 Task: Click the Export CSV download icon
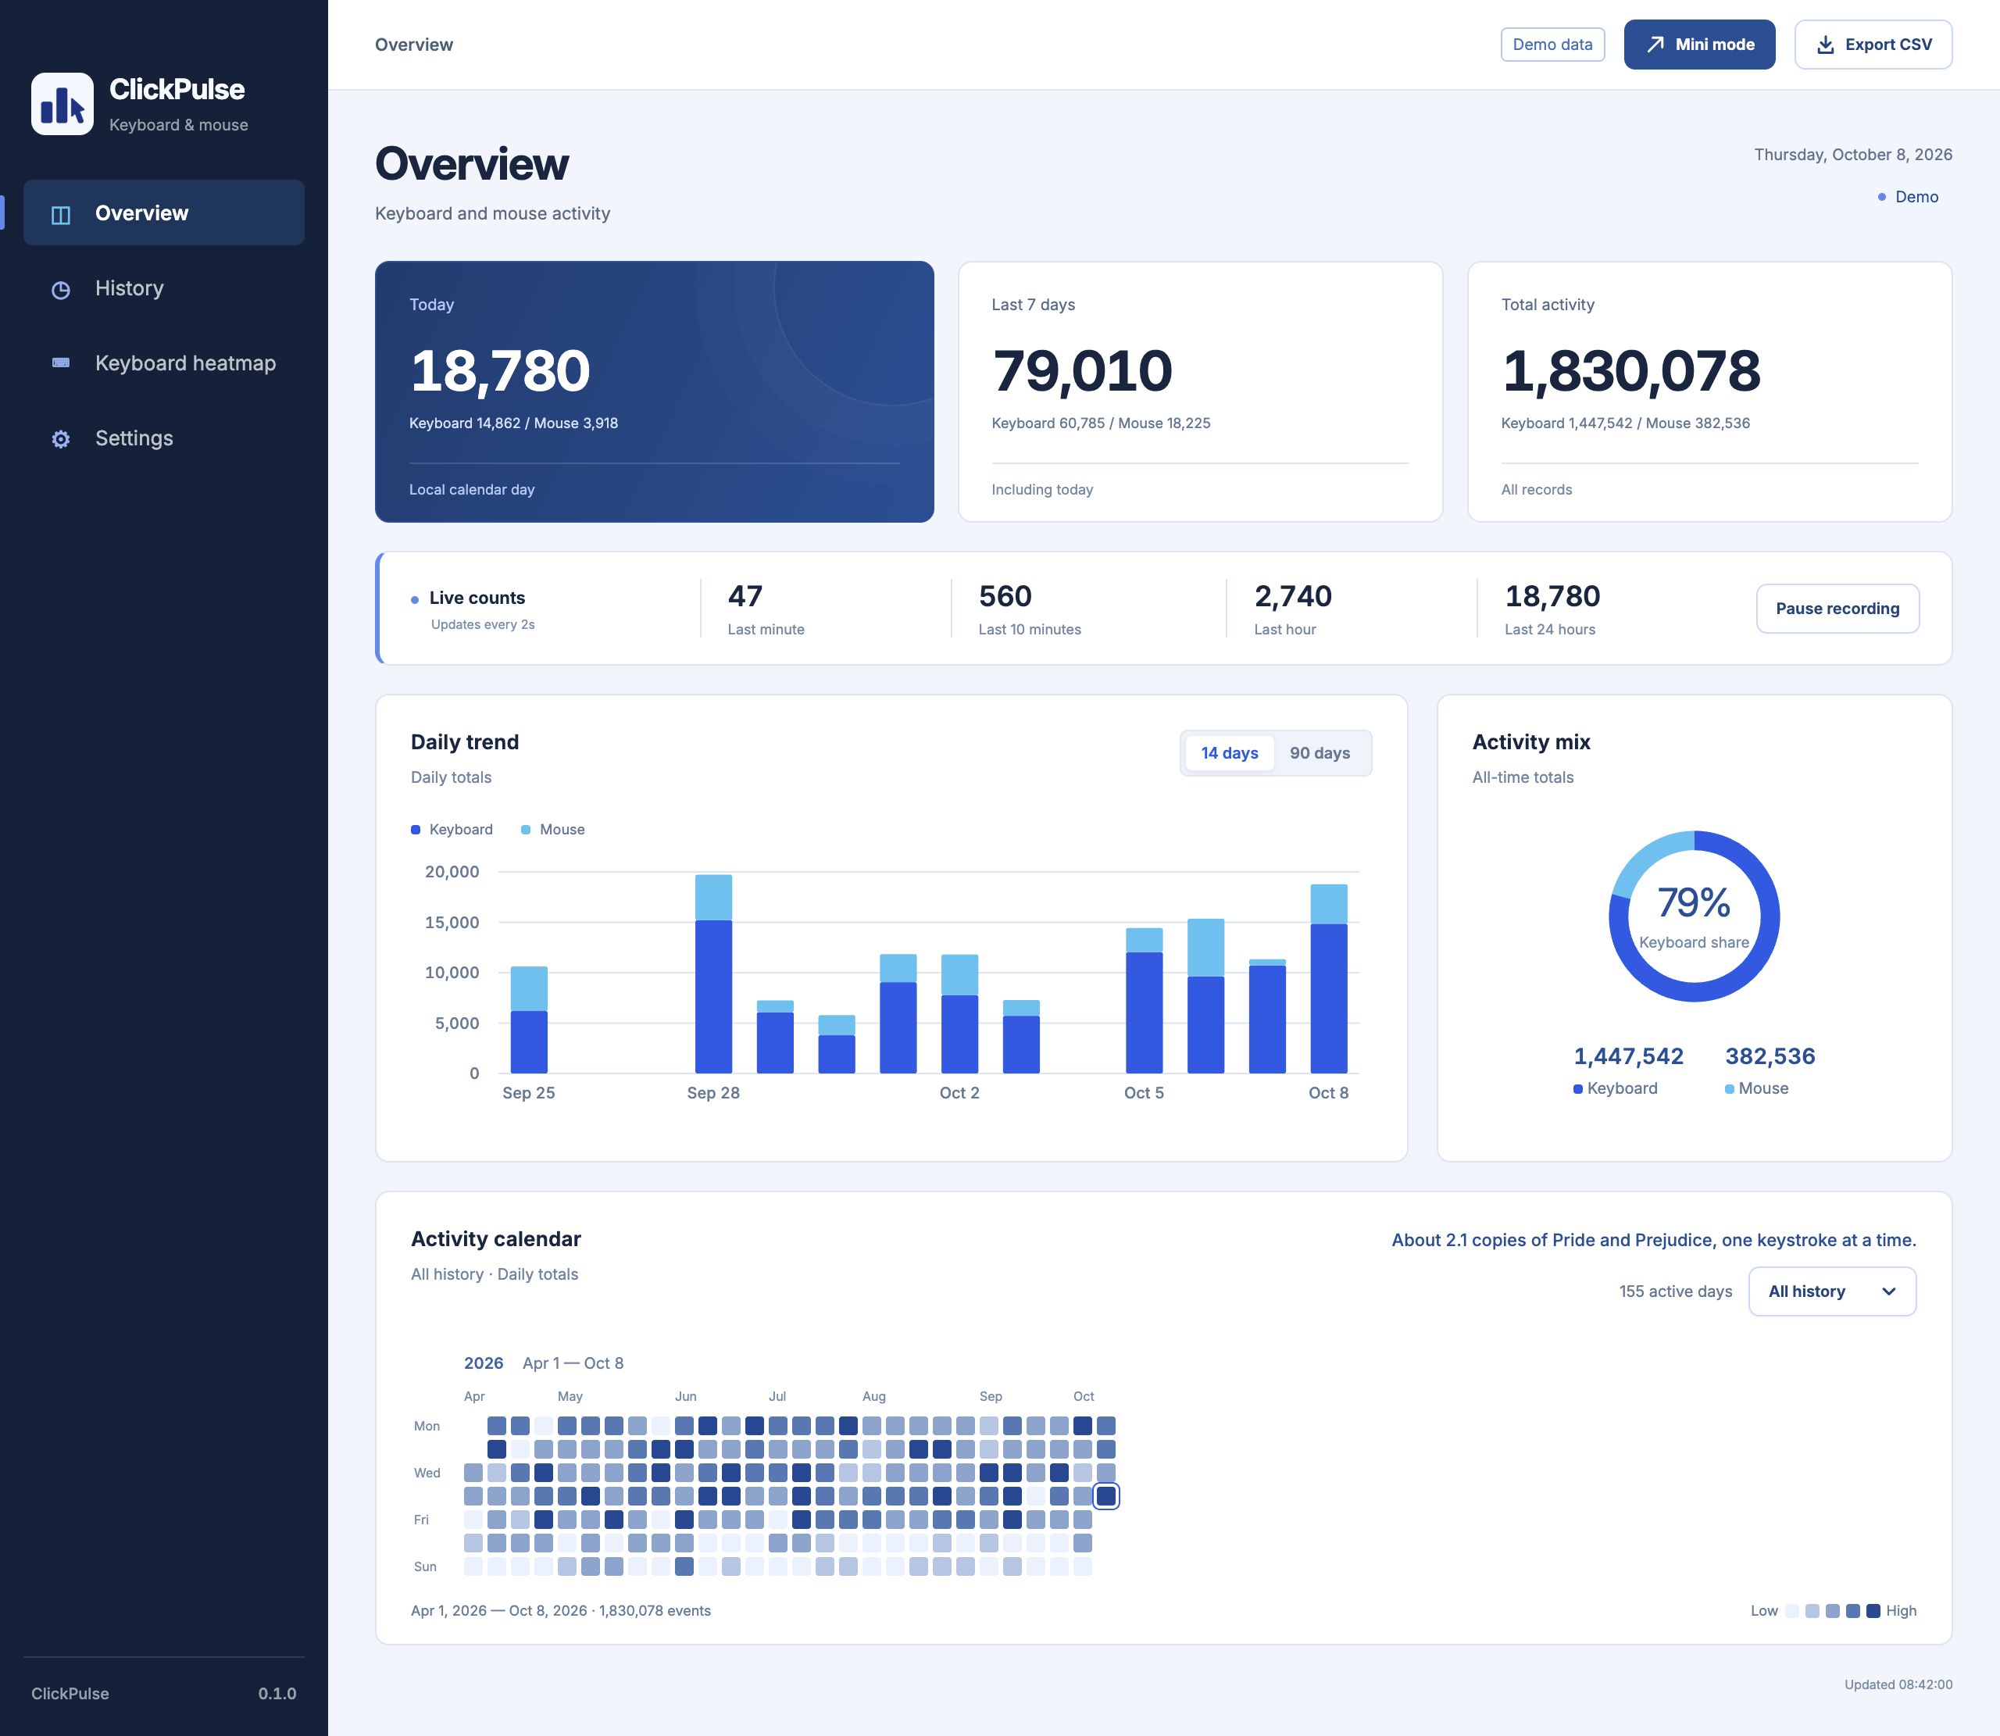1825,45
